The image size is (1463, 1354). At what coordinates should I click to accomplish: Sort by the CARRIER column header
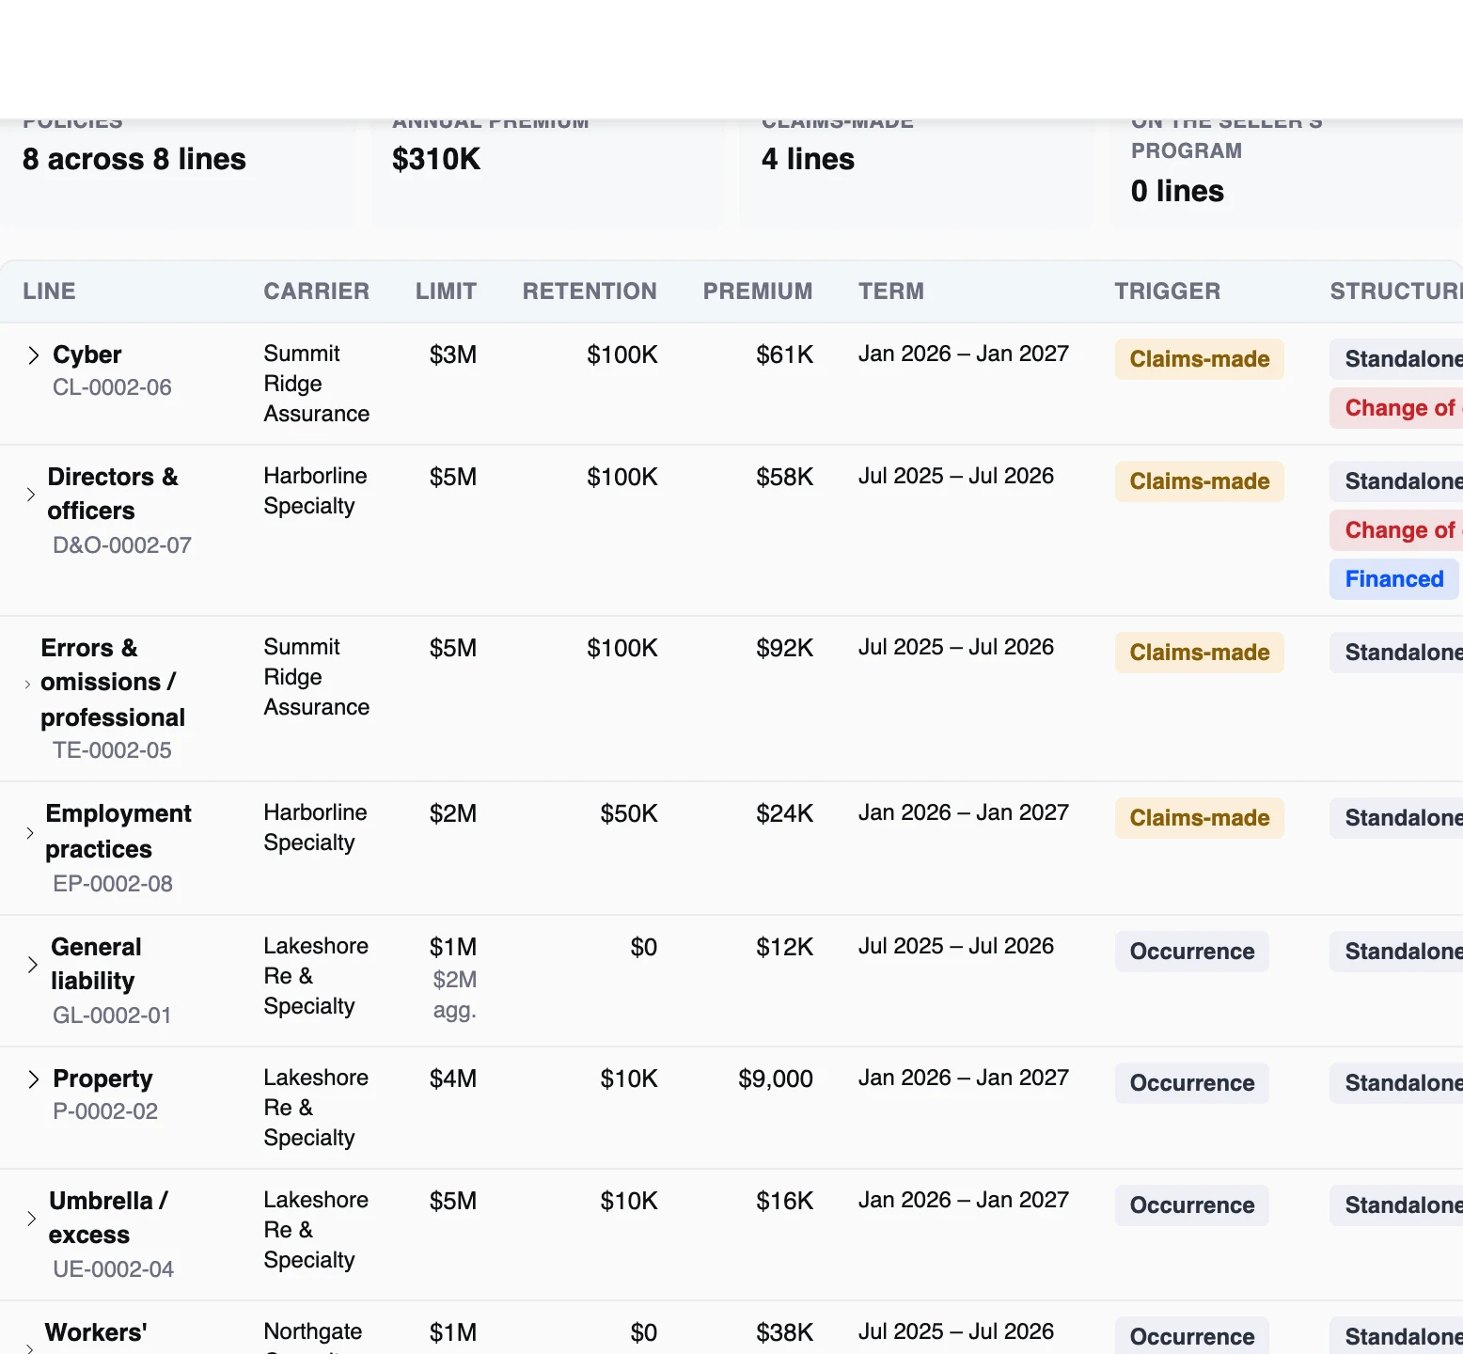(x=316, y=291)
